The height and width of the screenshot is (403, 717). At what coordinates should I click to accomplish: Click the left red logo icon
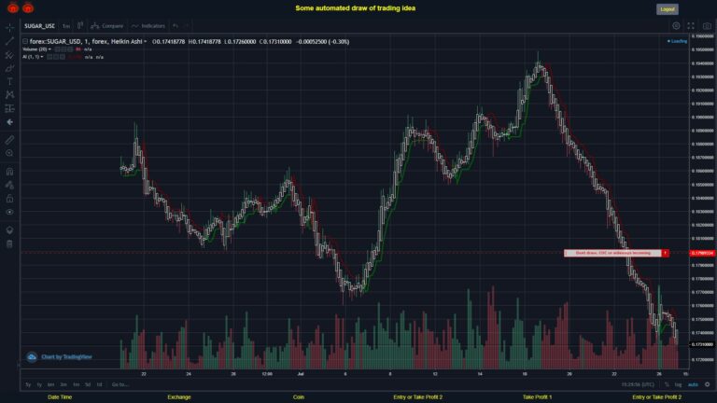[x=13, y=7]
